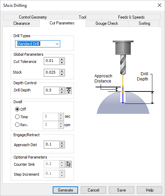Decrease Step Increment spinner value
Image resolution: width=165 pixels, height=196 pixels.
[x=62, y=176]
